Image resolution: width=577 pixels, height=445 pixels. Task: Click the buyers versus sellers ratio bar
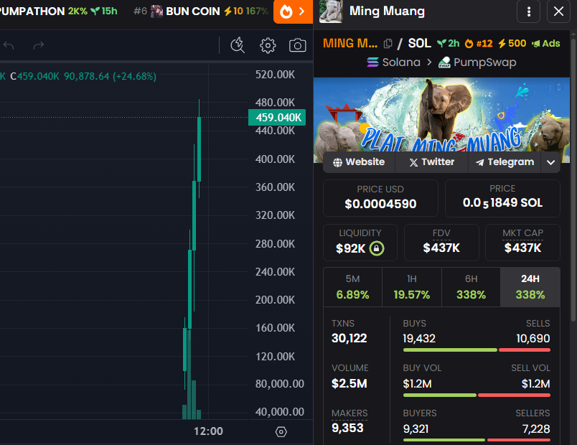point(477,440)
